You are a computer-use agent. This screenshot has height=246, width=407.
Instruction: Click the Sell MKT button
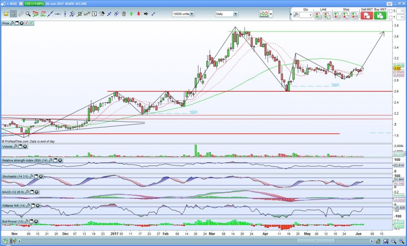click(x=367, y=15)
